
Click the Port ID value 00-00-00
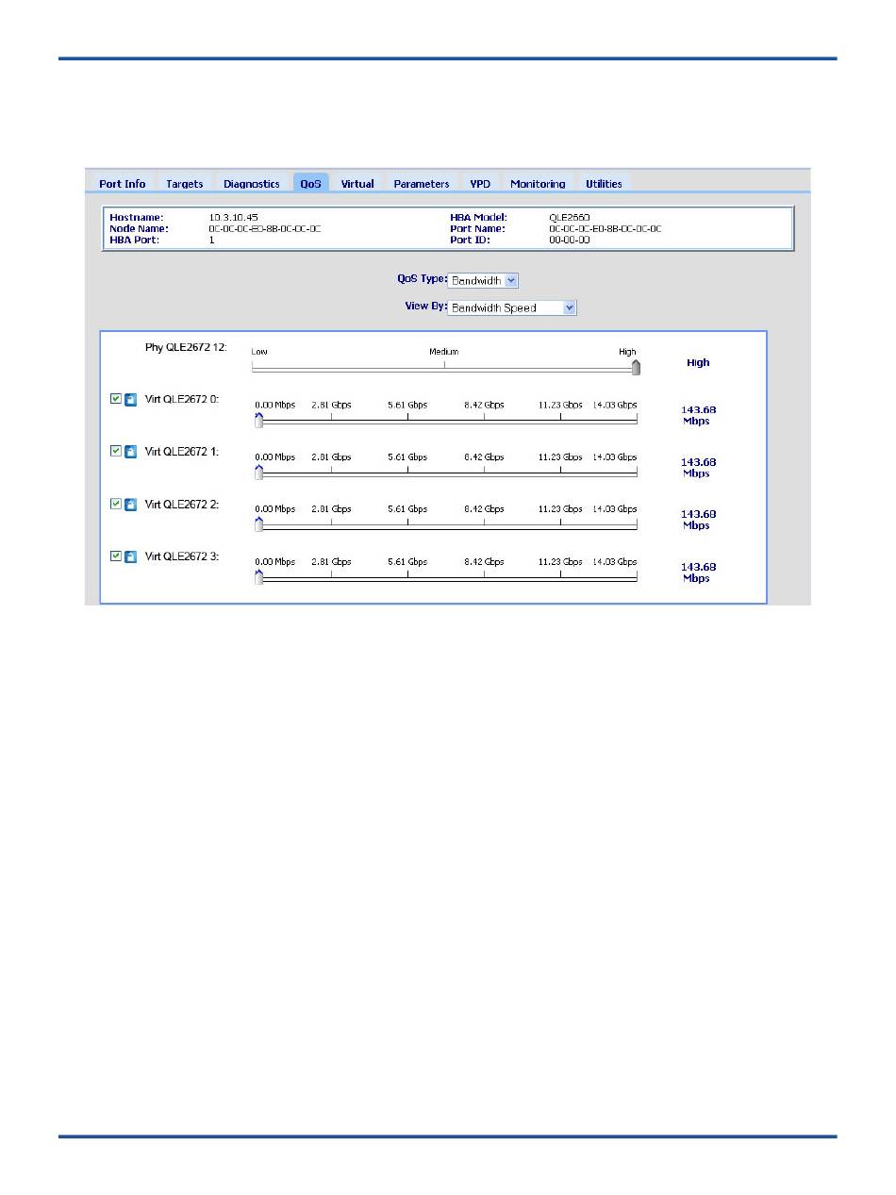point(570,240)
